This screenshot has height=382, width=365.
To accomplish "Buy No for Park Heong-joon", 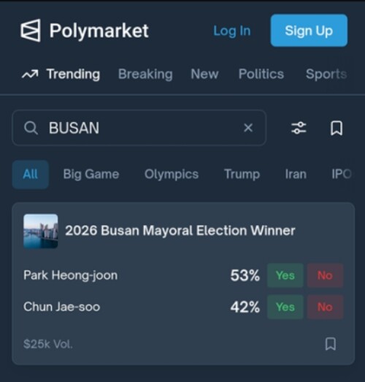I will click(x=325, y=275).
